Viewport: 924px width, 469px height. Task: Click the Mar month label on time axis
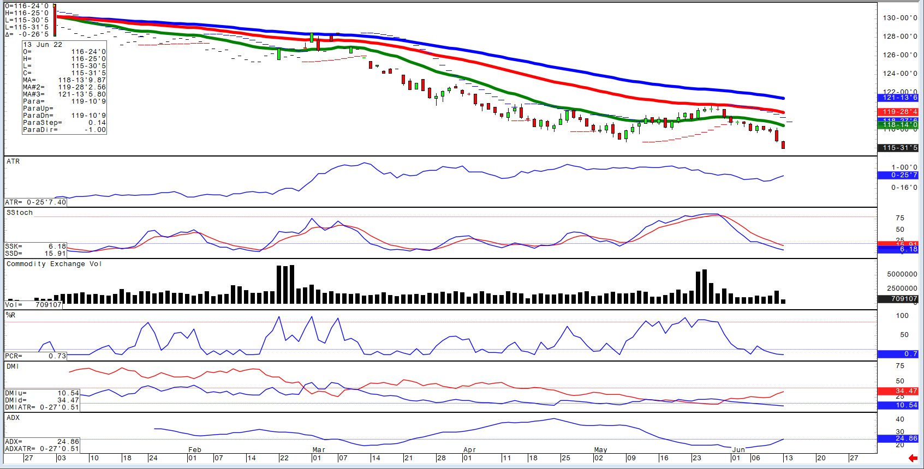(x=319, y=450)
